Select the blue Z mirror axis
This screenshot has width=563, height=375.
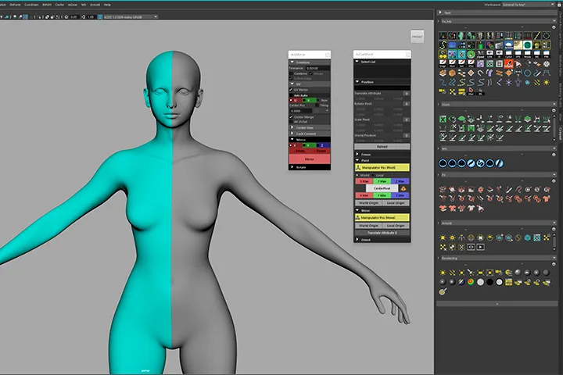pyautogui.click(x=323, y=145)
